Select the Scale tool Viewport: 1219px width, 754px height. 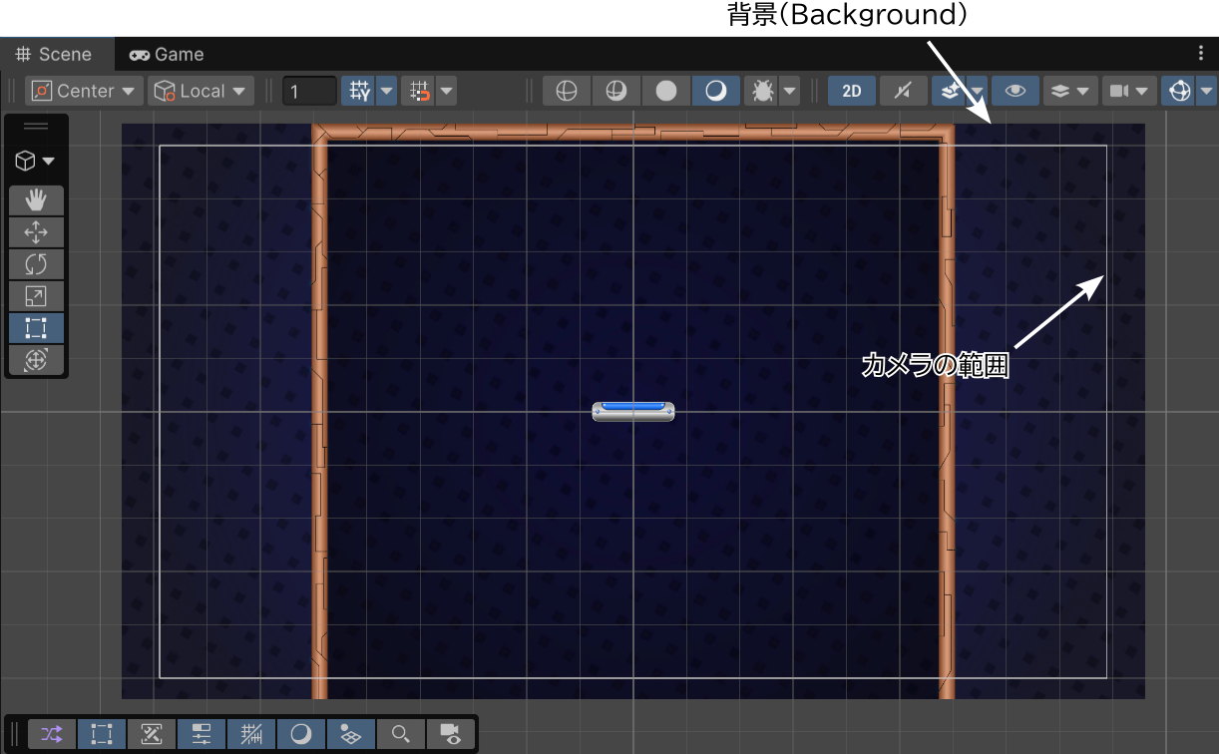click(36, 296)
